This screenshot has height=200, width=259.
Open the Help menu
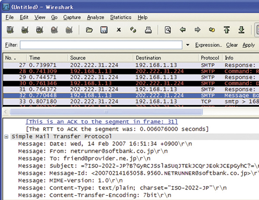point(142,17)
